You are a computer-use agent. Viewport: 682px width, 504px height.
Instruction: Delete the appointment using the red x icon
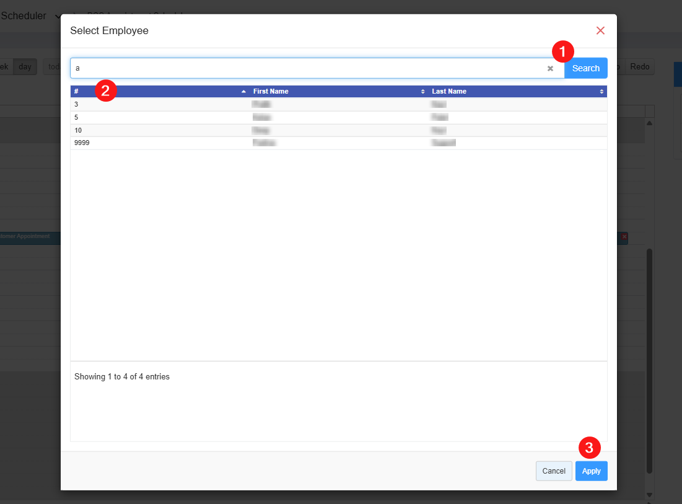[x=624, y=237]
